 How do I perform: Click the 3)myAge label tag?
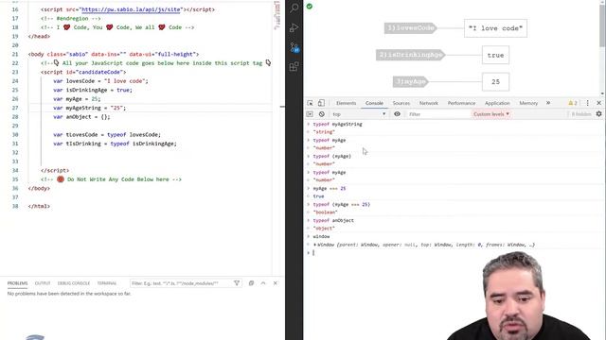click(410, 82)
